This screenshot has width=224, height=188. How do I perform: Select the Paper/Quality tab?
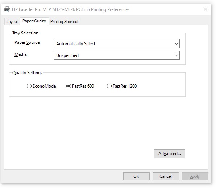tap(34, 21)
